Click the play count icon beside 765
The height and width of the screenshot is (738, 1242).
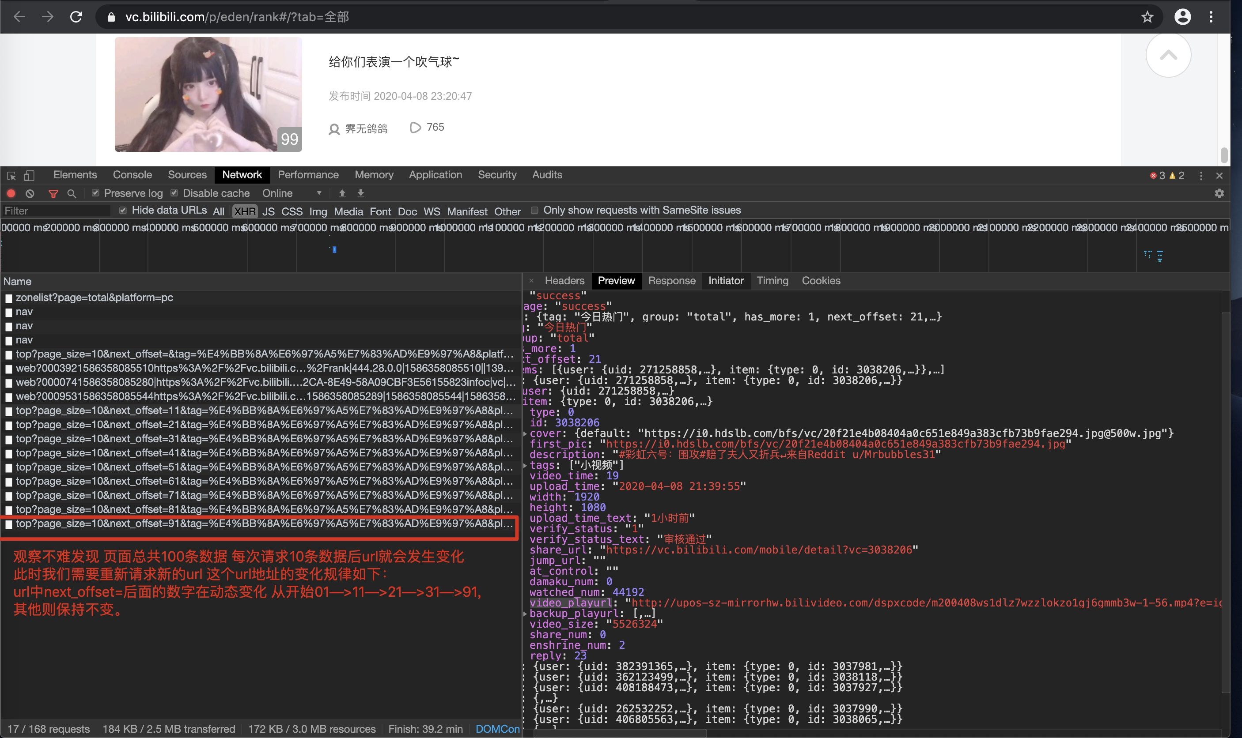(x=415, y=128)
